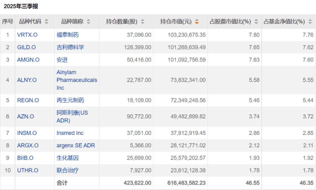
Task: Click the 品种代码 header label
Action: [30, 22]
